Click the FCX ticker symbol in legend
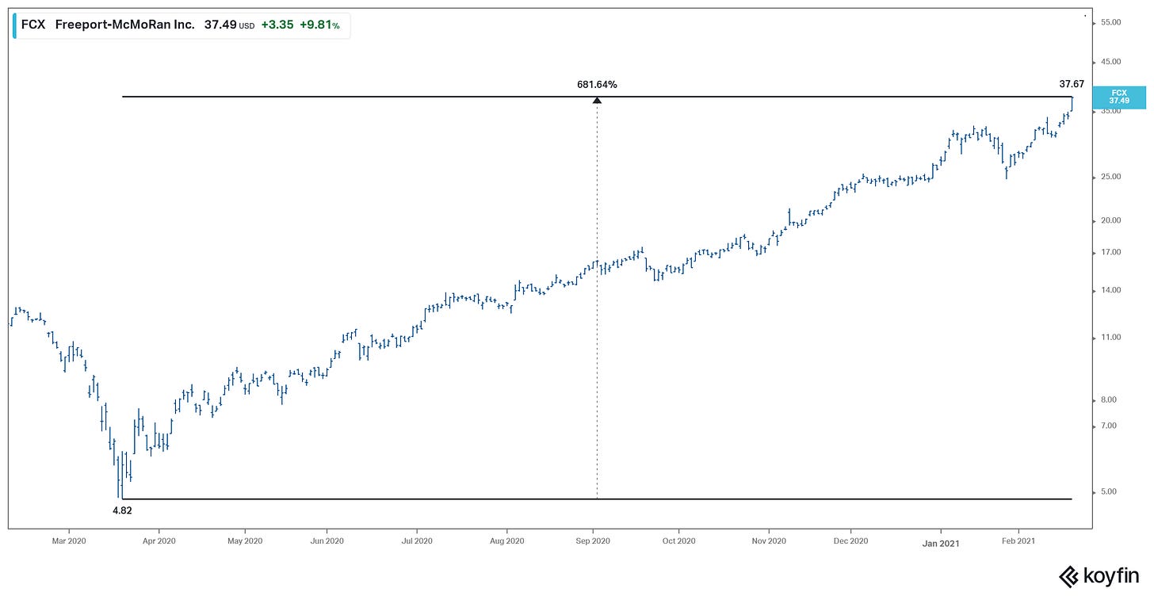The image size is (1154, 596). [x=32, y=25]
